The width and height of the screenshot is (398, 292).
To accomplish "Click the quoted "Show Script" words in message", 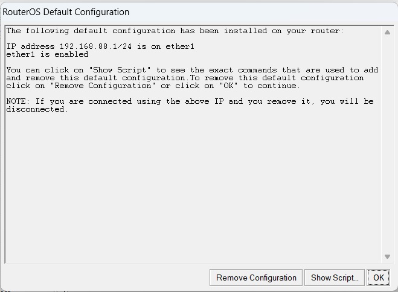I will click(x=120, y=70).
